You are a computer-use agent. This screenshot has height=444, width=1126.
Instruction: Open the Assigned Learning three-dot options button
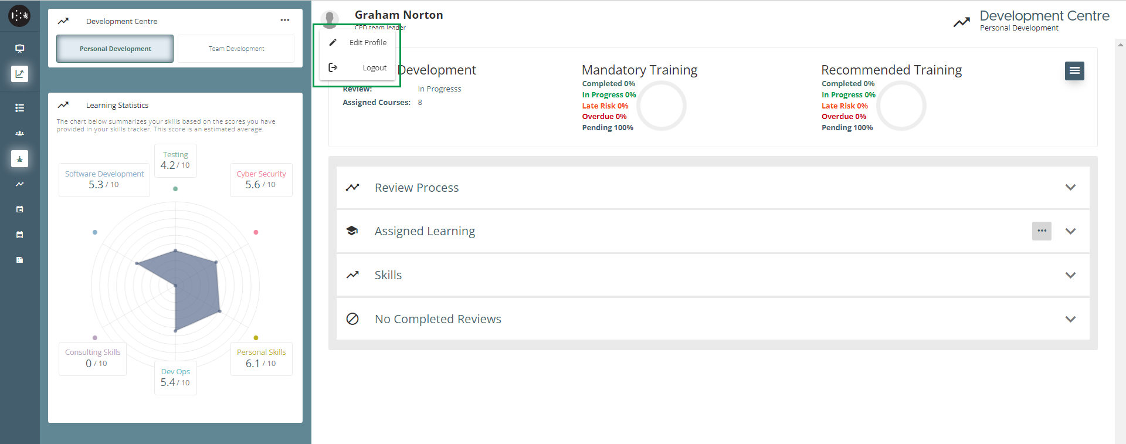pyautogui.click(x=1041, y=231)
